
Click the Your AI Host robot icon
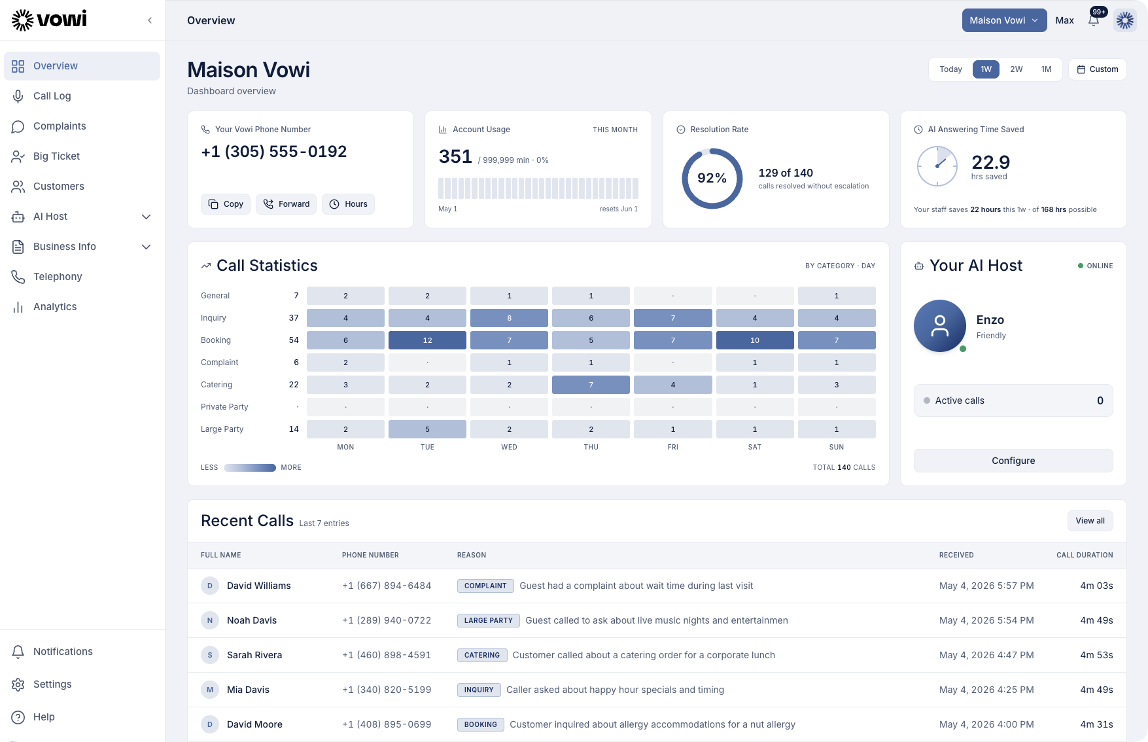click(x=919, y=266)
